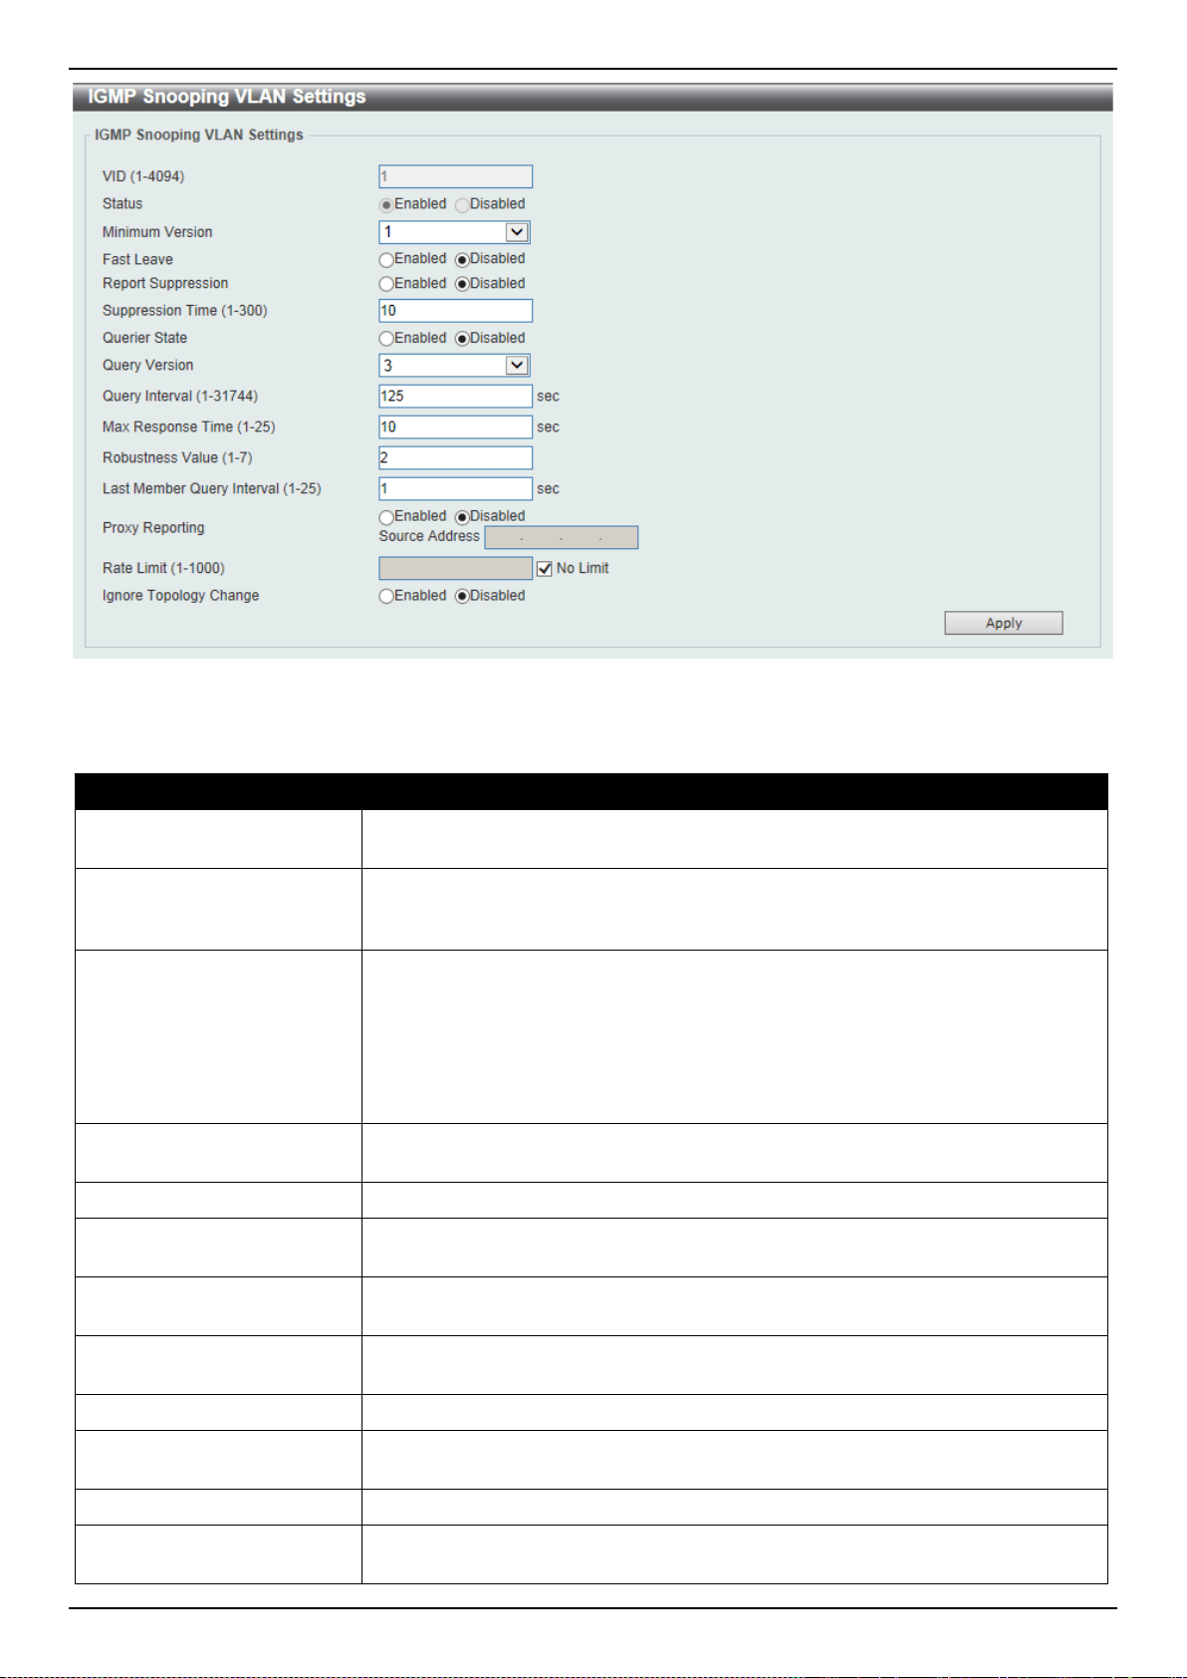The height and width of the screenshot is (1678, 1187).
Task: Select Disabled for Ignore Topology Change
Action: (462, 597)
